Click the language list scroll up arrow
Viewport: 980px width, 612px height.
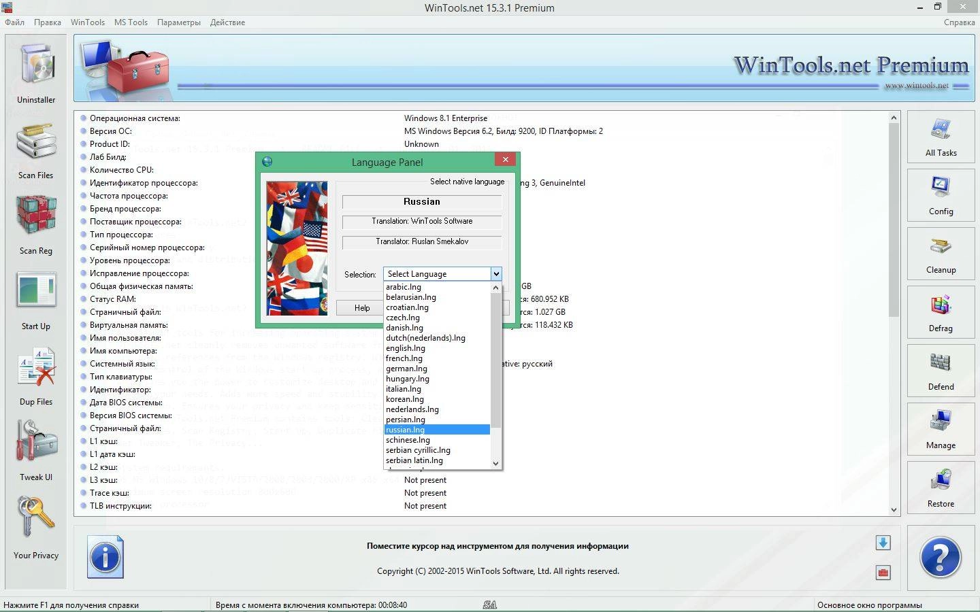(495, 288)
